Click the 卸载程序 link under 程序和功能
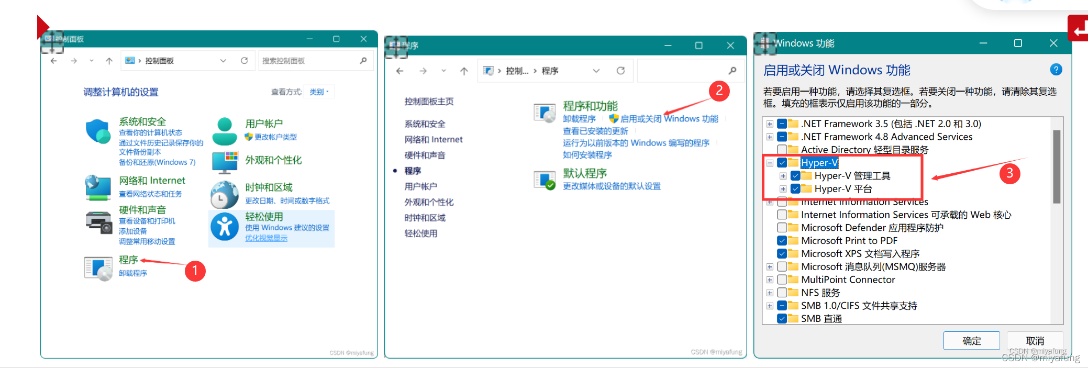Screen dimensions: 1088x368 (x=579, y=119)
